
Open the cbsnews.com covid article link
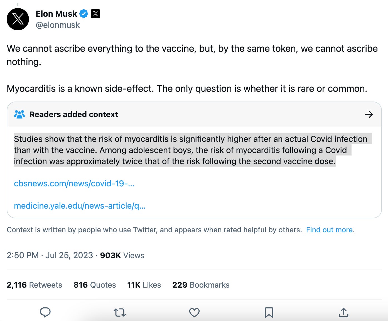click(74, 184)
